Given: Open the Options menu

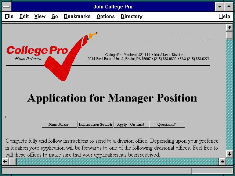Looking at the screenshot, I should pyautogui.click(x=106, y=16).
